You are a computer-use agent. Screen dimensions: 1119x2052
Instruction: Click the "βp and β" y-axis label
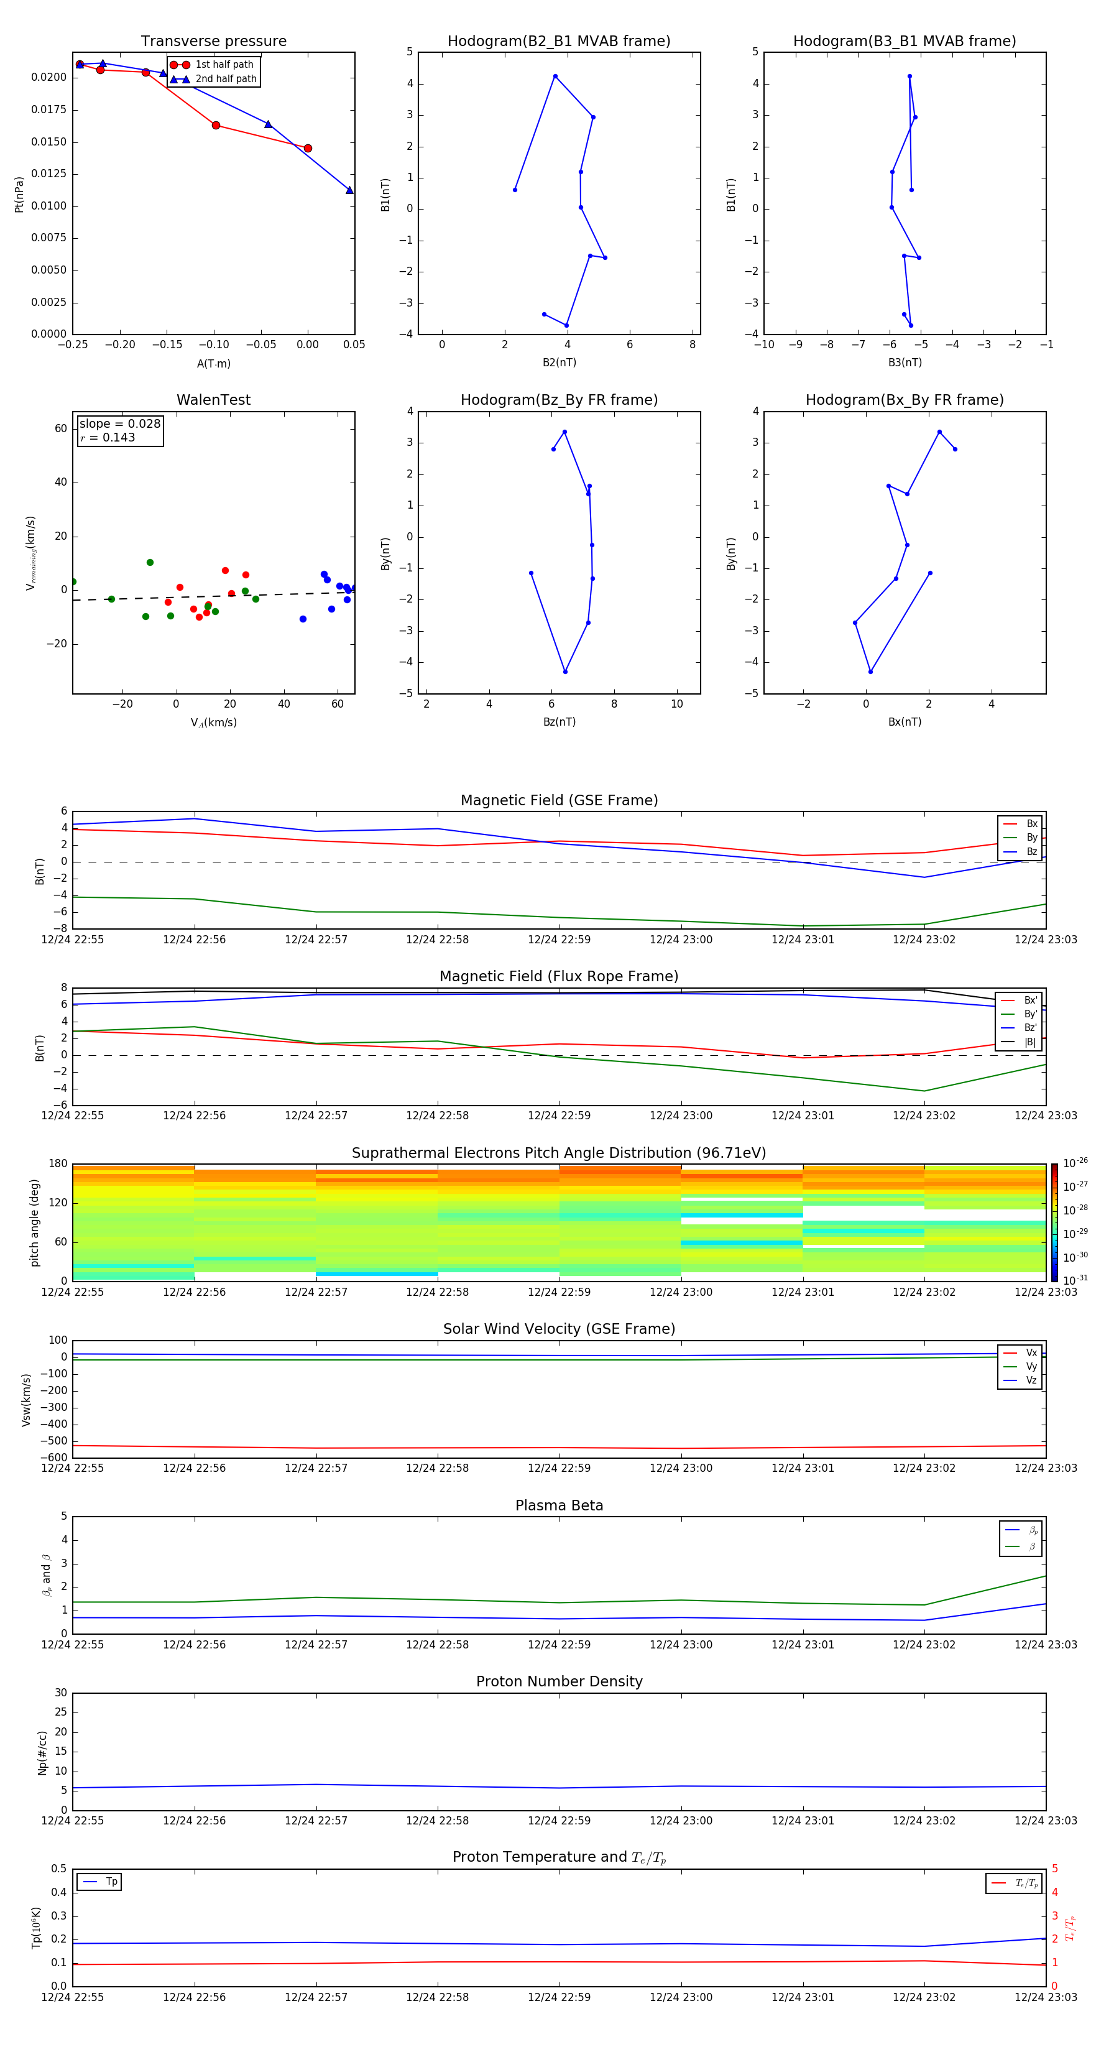46,1575
